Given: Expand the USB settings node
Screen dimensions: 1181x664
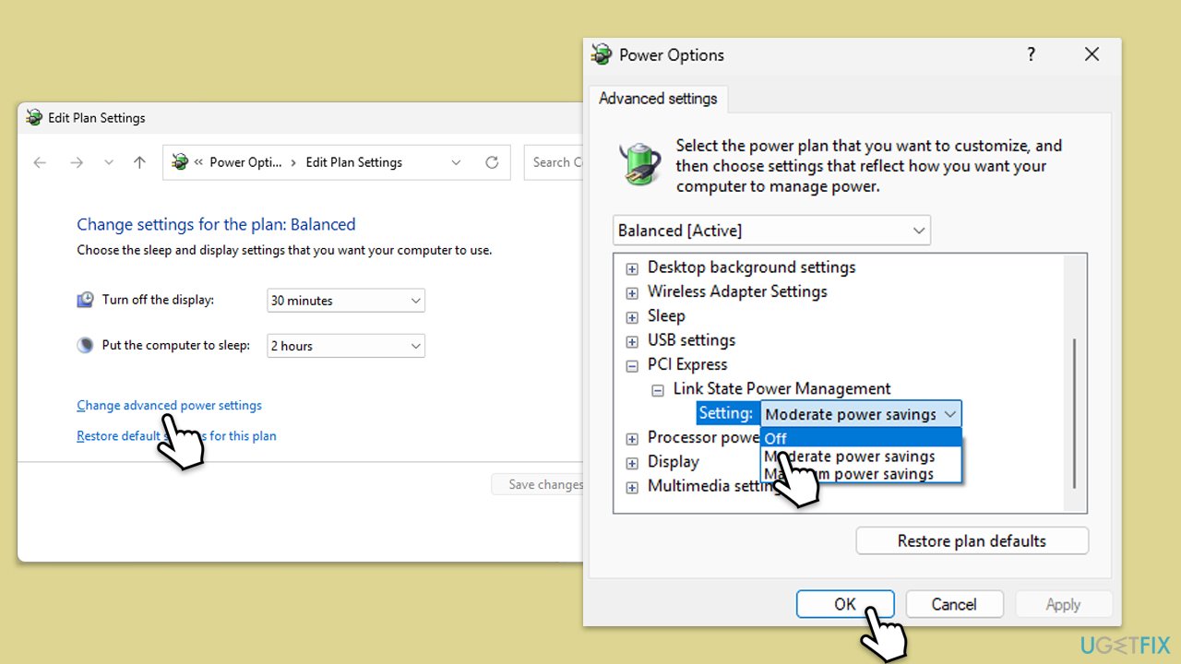Looking at the screenshot, I should 632,341.
